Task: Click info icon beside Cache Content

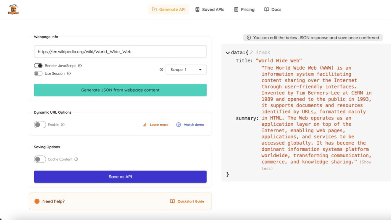Action: point(76,159)
